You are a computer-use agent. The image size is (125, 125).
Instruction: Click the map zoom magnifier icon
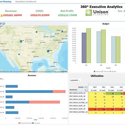pos(4,24)
